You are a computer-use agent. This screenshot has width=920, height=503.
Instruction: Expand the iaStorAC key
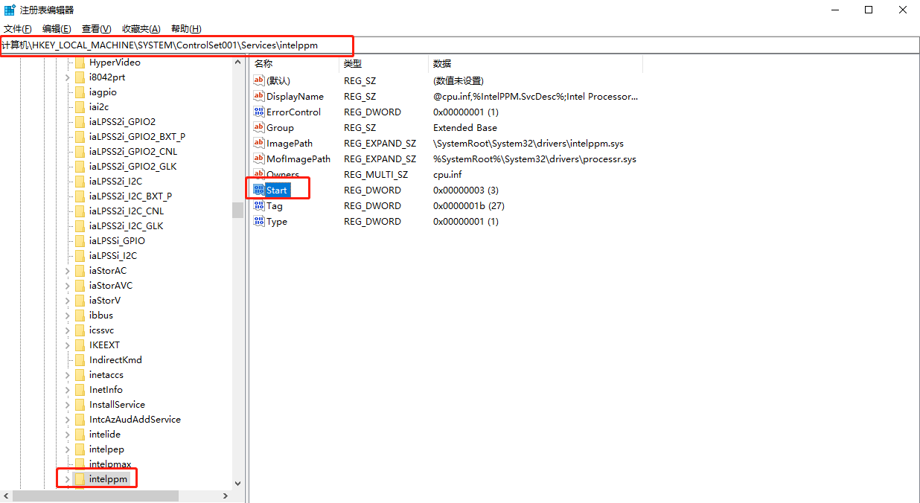tap(68, 271)
